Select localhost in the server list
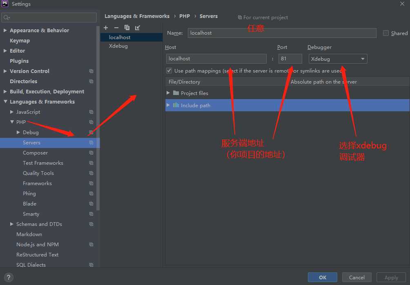The height and width of the screenshot is (285, 410). click(x=131, y=38)
